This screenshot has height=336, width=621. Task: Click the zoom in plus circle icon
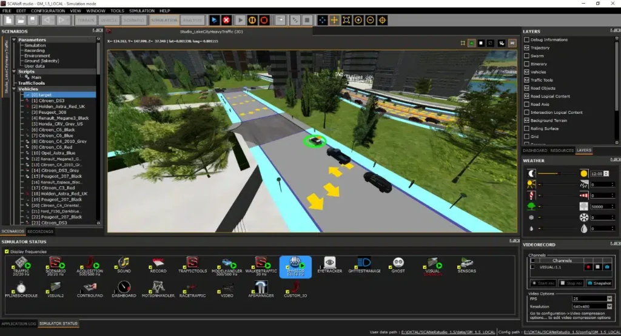(358, 20)
